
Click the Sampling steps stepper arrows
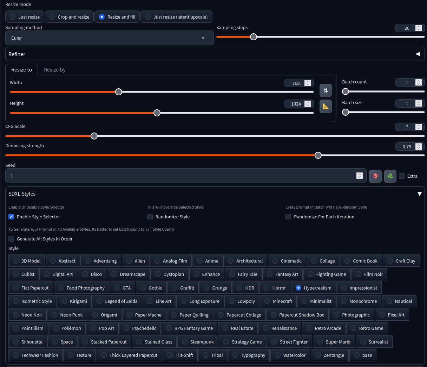[x=418, y=28]
